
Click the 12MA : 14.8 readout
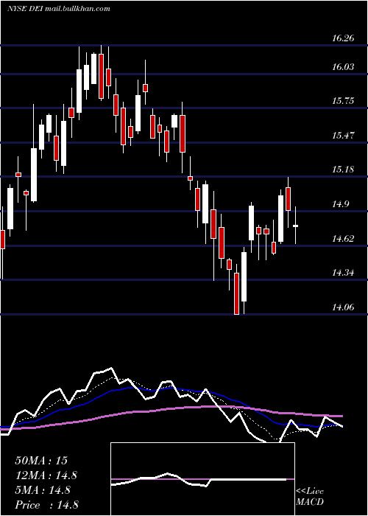[46, 475]
